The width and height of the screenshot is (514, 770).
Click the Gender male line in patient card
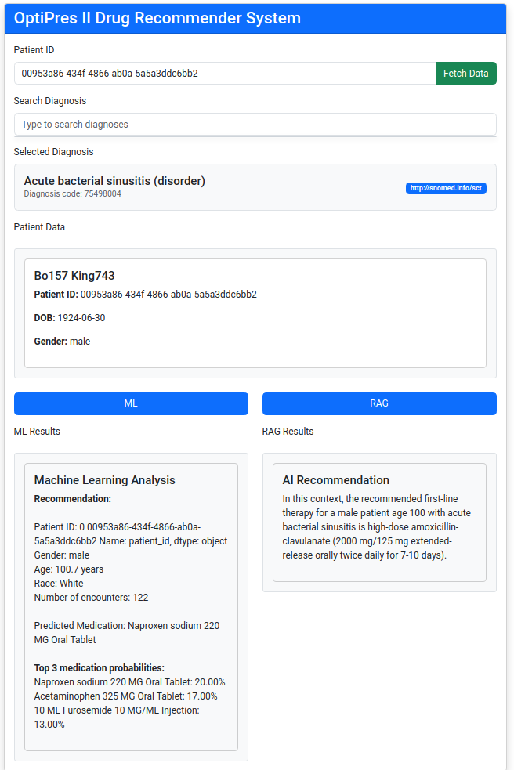pyautogui.click(x=62, y=342)
